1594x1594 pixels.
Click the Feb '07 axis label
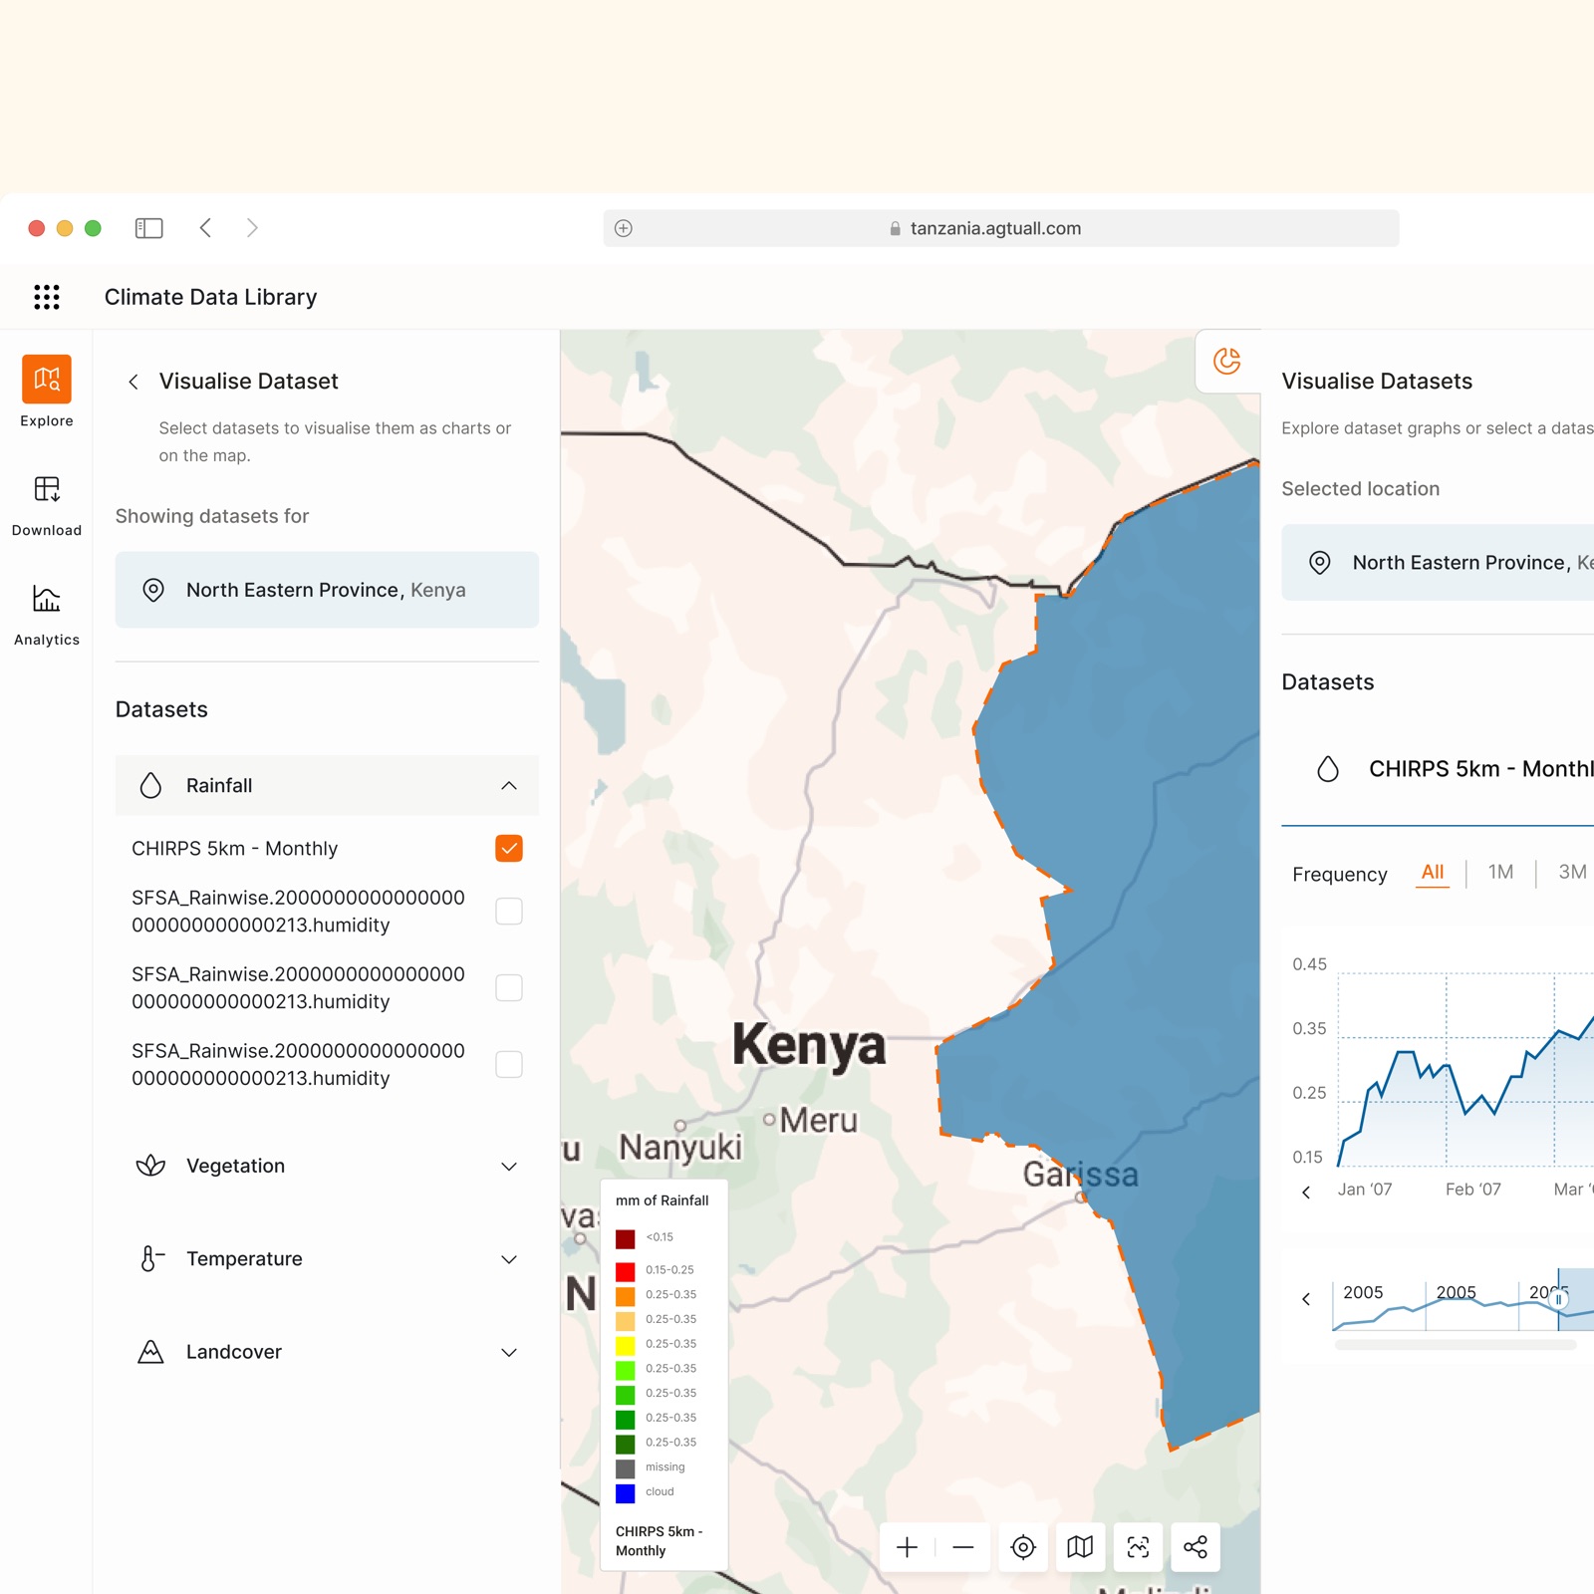1472,1190
